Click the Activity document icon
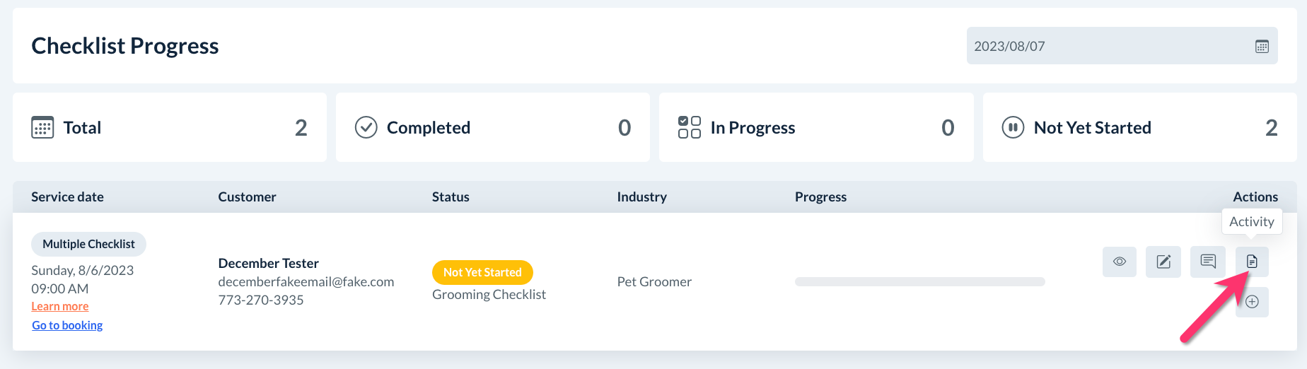This screenshot has width=1307, height=369. tap(1252, 262)
